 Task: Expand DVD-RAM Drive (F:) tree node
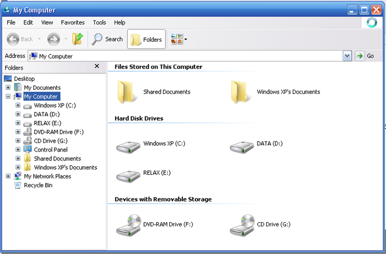[x=18, y=132]
